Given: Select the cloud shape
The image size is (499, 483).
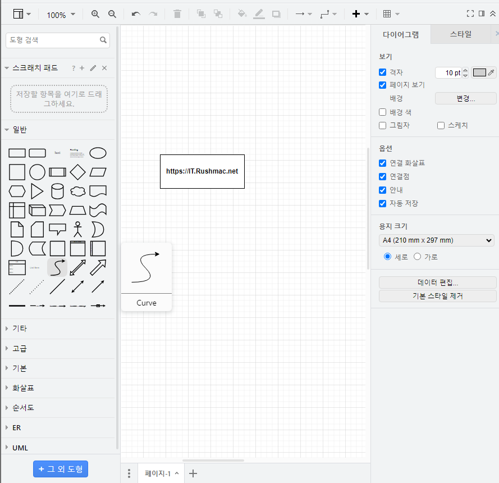Looking at the screenshot, I should pos(77,192).
